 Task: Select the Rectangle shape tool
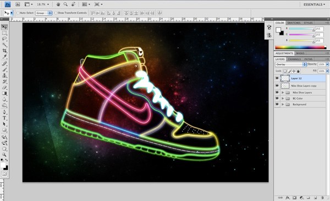click(x=4, y=130)
